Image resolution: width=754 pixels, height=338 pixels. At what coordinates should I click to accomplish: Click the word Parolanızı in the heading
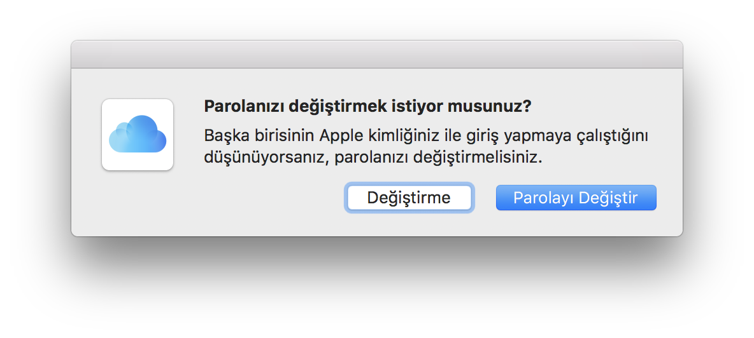tap(244, 106)
